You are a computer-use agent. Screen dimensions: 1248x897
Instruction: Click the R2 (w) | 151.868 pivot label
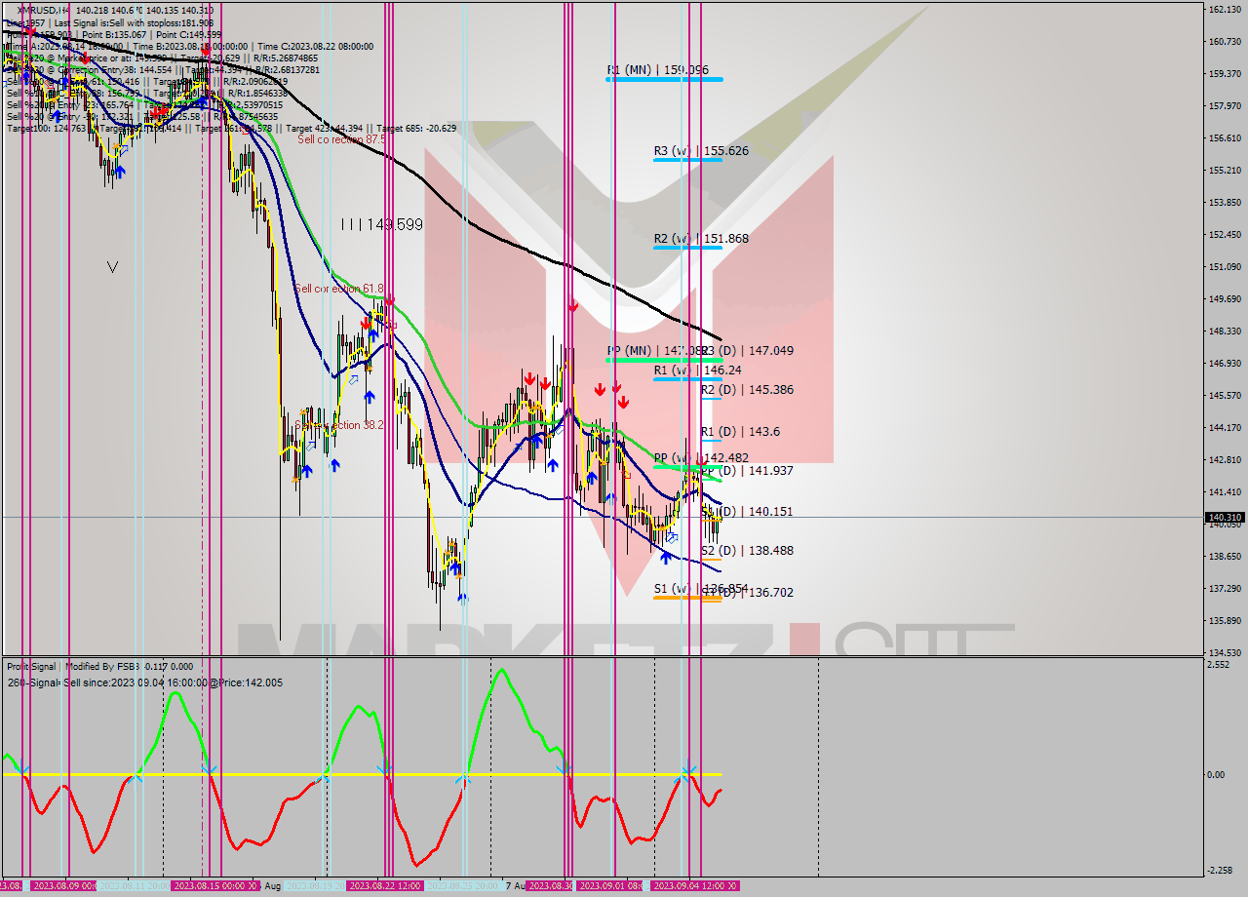pos(701,239)
